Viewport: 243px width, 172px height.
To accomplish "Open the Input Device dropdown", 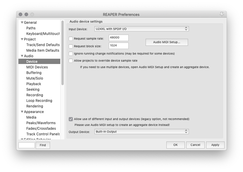I will pos(142,29).
